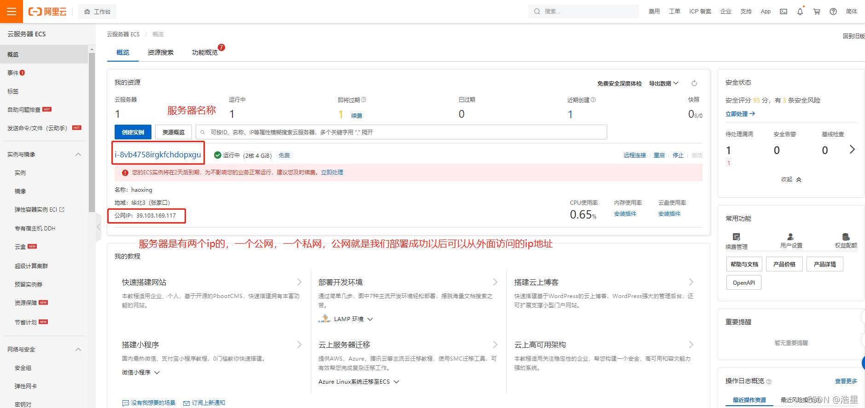Viewport: 865px width, 408px height.
Task: Click the 创建实例 button
Action: [x=133, y=132]
